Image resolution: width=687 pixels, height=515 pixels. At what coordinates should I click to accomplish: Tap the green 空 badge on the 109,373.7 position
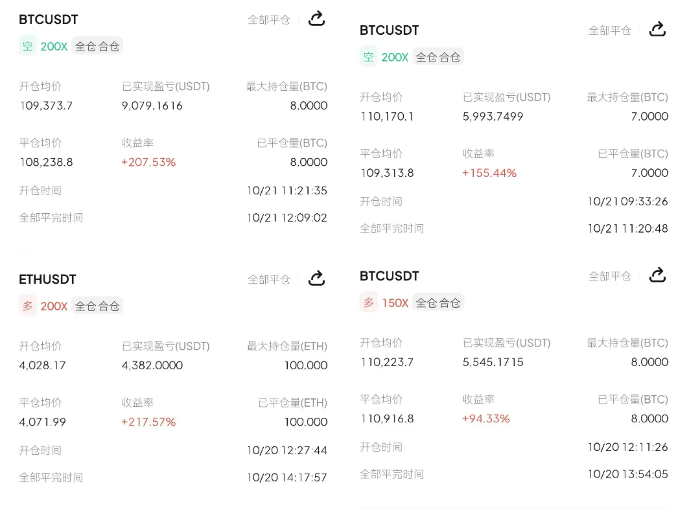(28, 46)
